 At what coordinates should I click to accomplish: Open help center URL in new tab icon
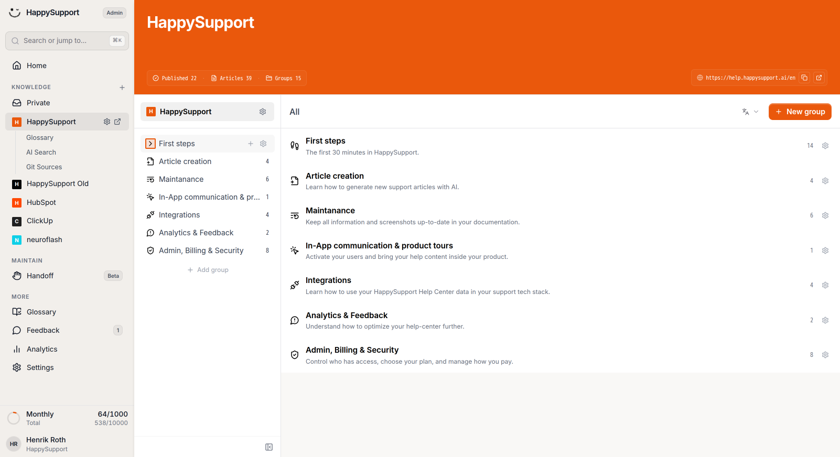[x=819, y=78]
